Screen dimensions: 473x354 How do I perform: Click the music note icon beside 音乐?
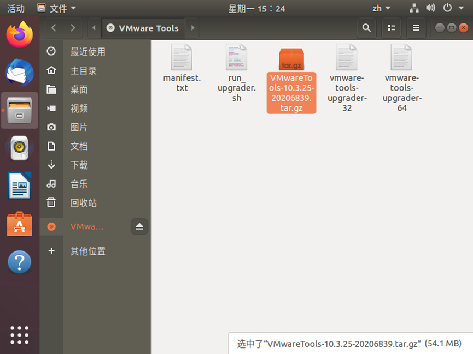click(51, 184)
